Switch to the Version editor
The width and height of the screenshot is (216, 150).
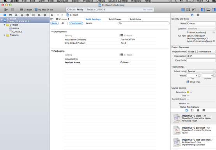[x=193, y=10]
